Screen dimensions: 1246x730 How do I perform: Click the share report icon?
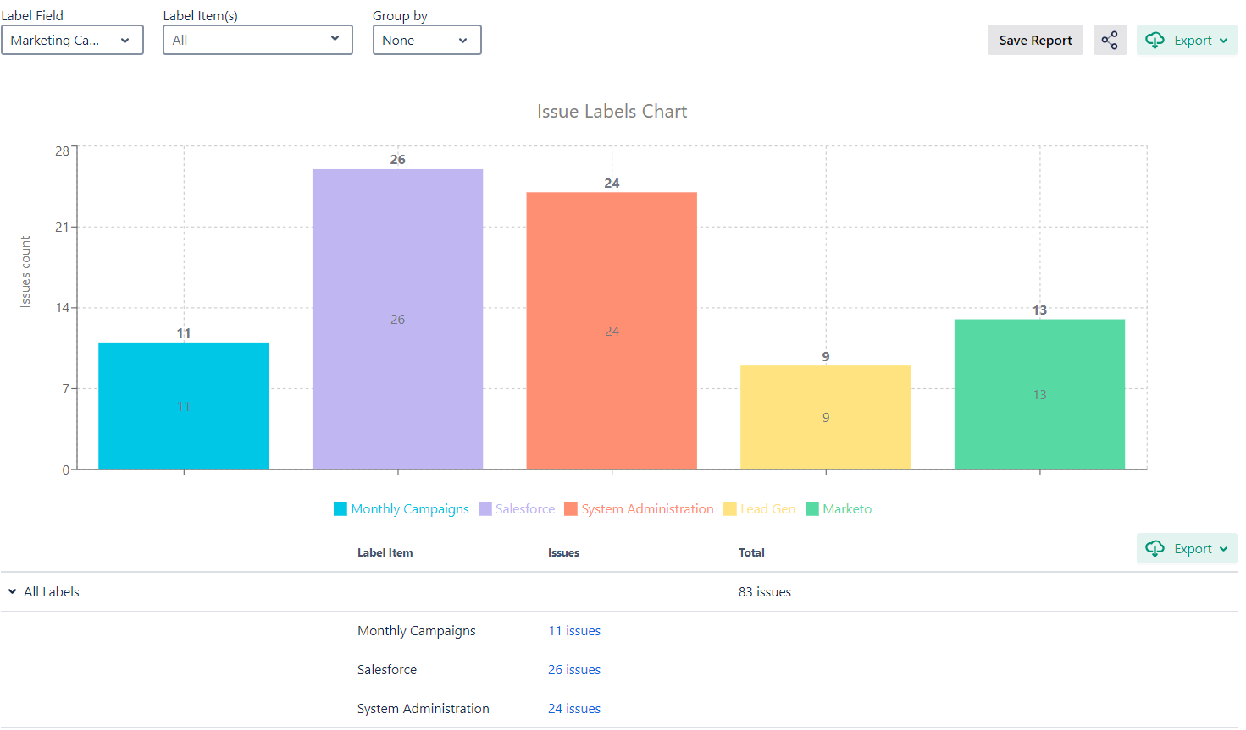coord(1110,40)
